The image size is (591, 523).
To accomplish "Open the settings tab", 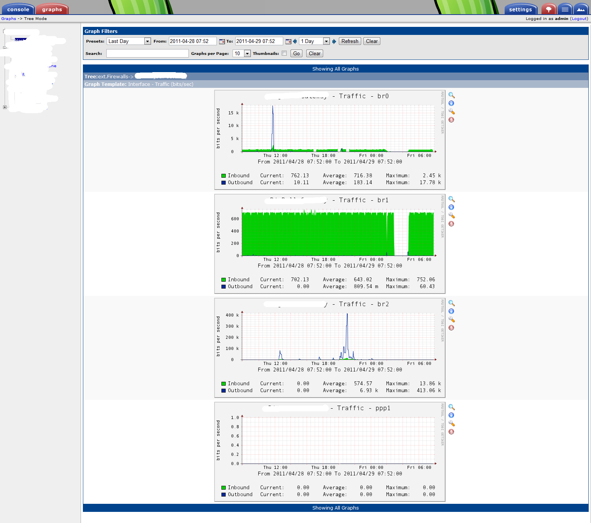I will 520,9.
